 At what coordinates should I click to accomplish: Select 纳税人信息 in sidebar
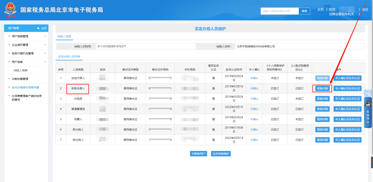21,70
